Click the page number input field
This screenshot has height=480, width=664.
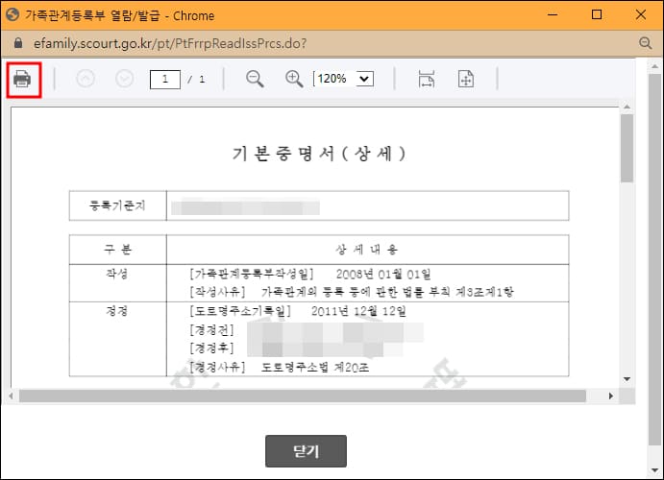(x=165, y=79)
